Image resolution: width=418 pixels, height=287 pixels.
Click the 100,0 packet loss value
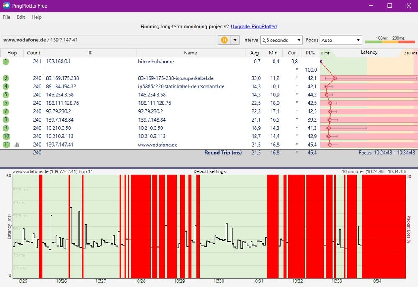pyautogui.click(x=311, y=70)
